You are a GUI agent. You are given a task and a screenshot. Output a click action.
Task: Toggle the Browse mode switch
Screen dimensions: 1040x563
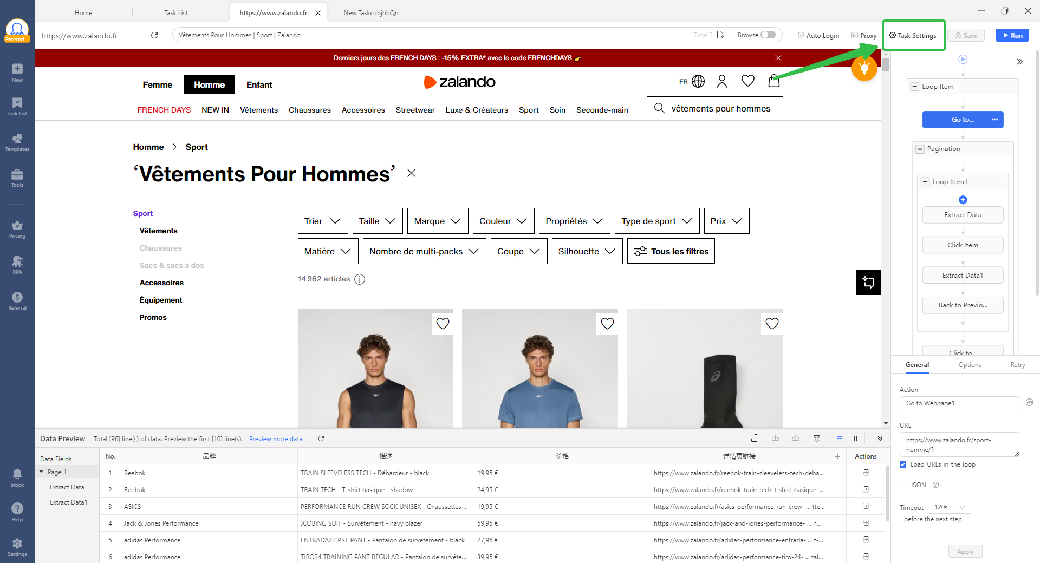(x=768, y=35)
